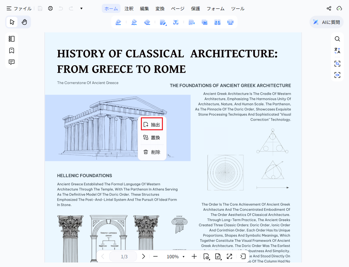
Task: Click the cloud sync icon
Action: pyautogui.click(x=339, y=8)
